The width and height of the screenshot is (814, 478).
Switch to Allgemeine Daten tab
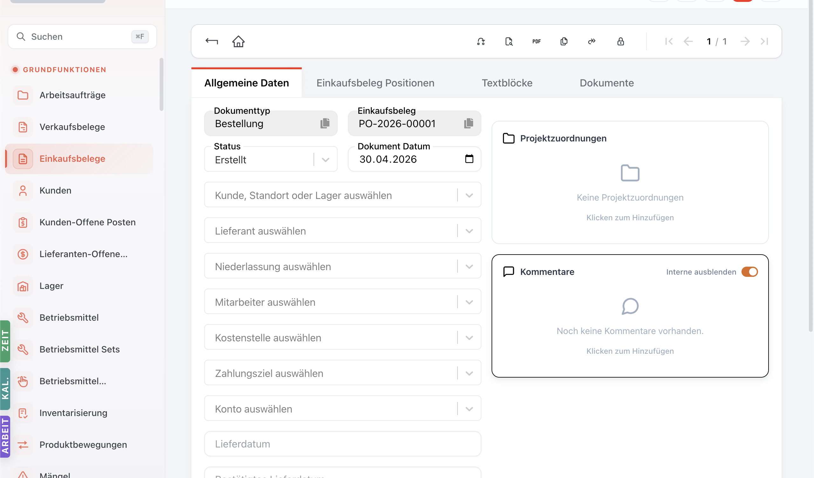click(246, 83)
